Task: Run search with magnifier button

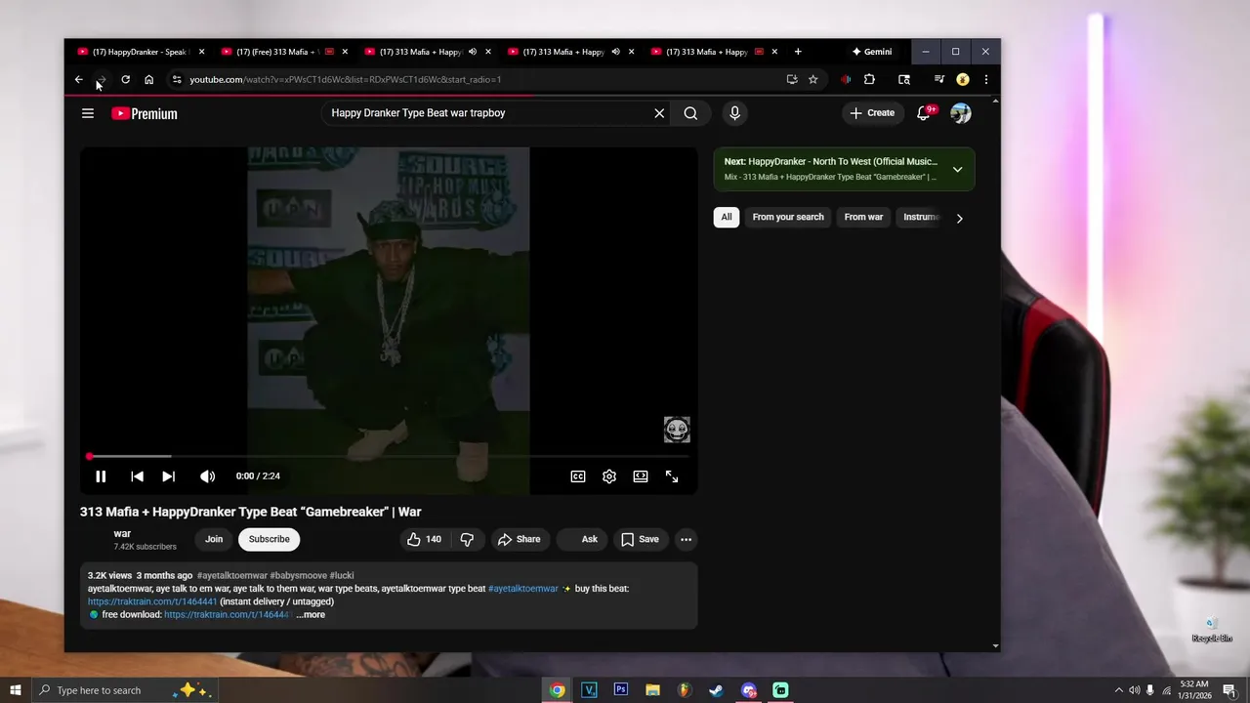Action: tap(690, 113)
